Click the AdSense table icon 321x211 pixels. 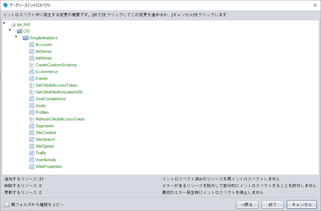pos(32,51)
